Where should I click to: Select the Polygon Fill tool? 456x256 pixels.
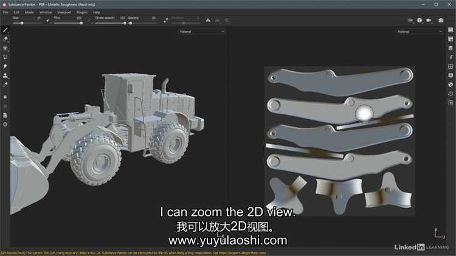5,57
